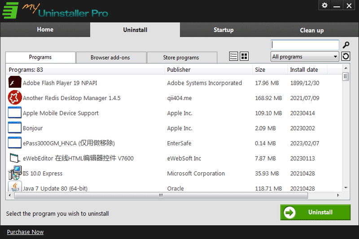Sort by the Install date column header
Viewport: 359px width, 239px height.
tap(307, 70)
